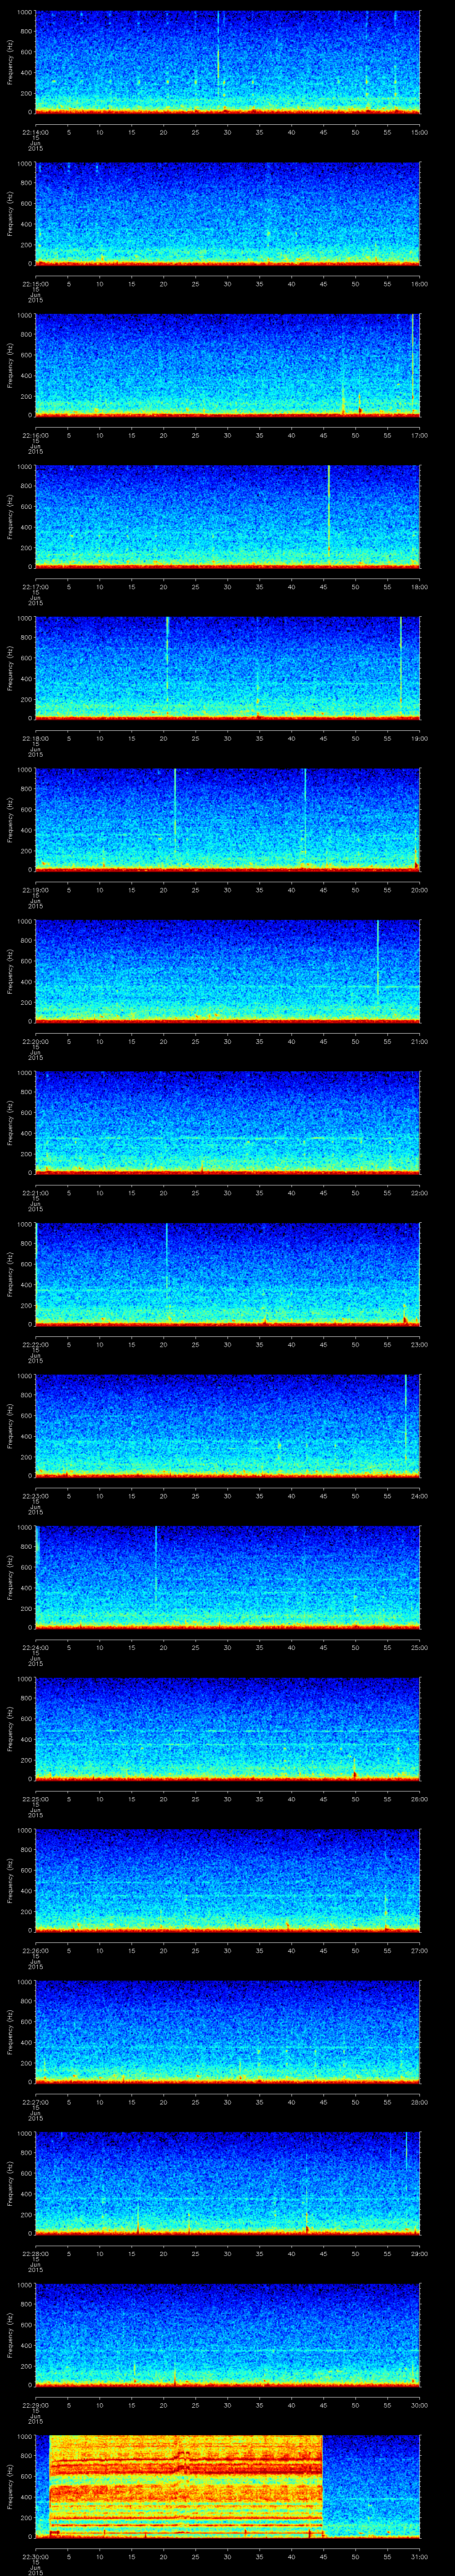The height and width of the screenshot is (2576, 455).
Task: Pick the spectrogram panel starting at 22:23:00
Action: (x=227, y=1425)
